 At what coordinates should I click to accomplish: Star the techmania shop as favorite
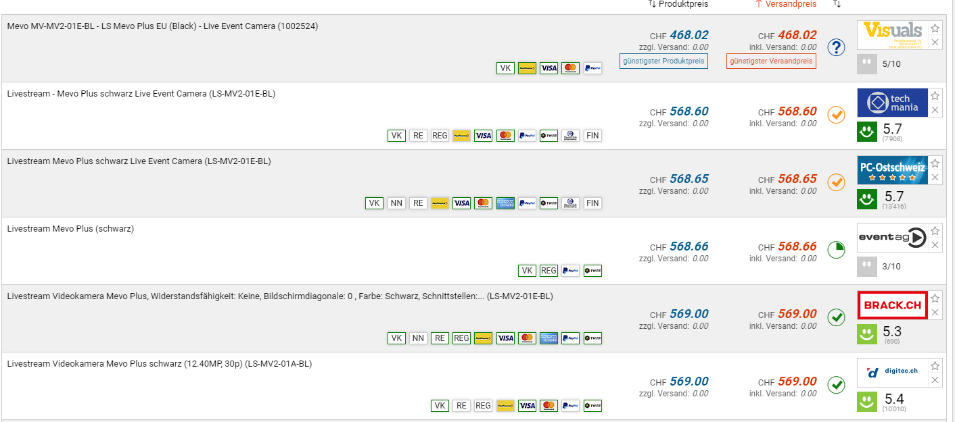(x=935, y=96)
